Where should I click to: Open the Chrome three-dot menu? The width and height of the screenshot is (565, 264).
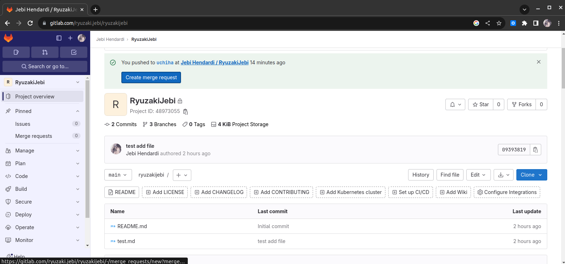pyautogui.click(x=559, y=23)
